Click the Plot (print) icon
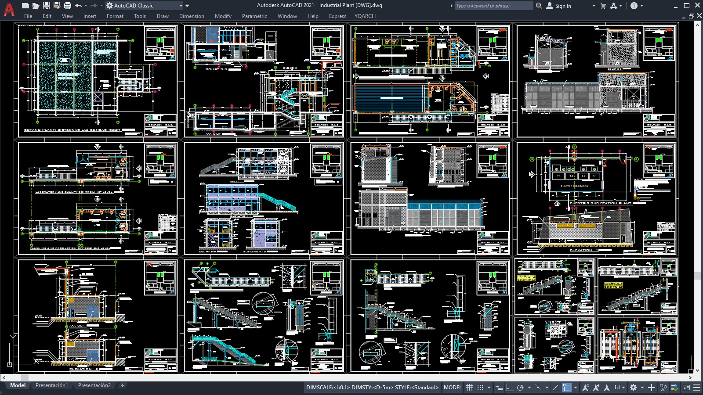The height and width of the screenshot is (395, 703). point(67,6)
